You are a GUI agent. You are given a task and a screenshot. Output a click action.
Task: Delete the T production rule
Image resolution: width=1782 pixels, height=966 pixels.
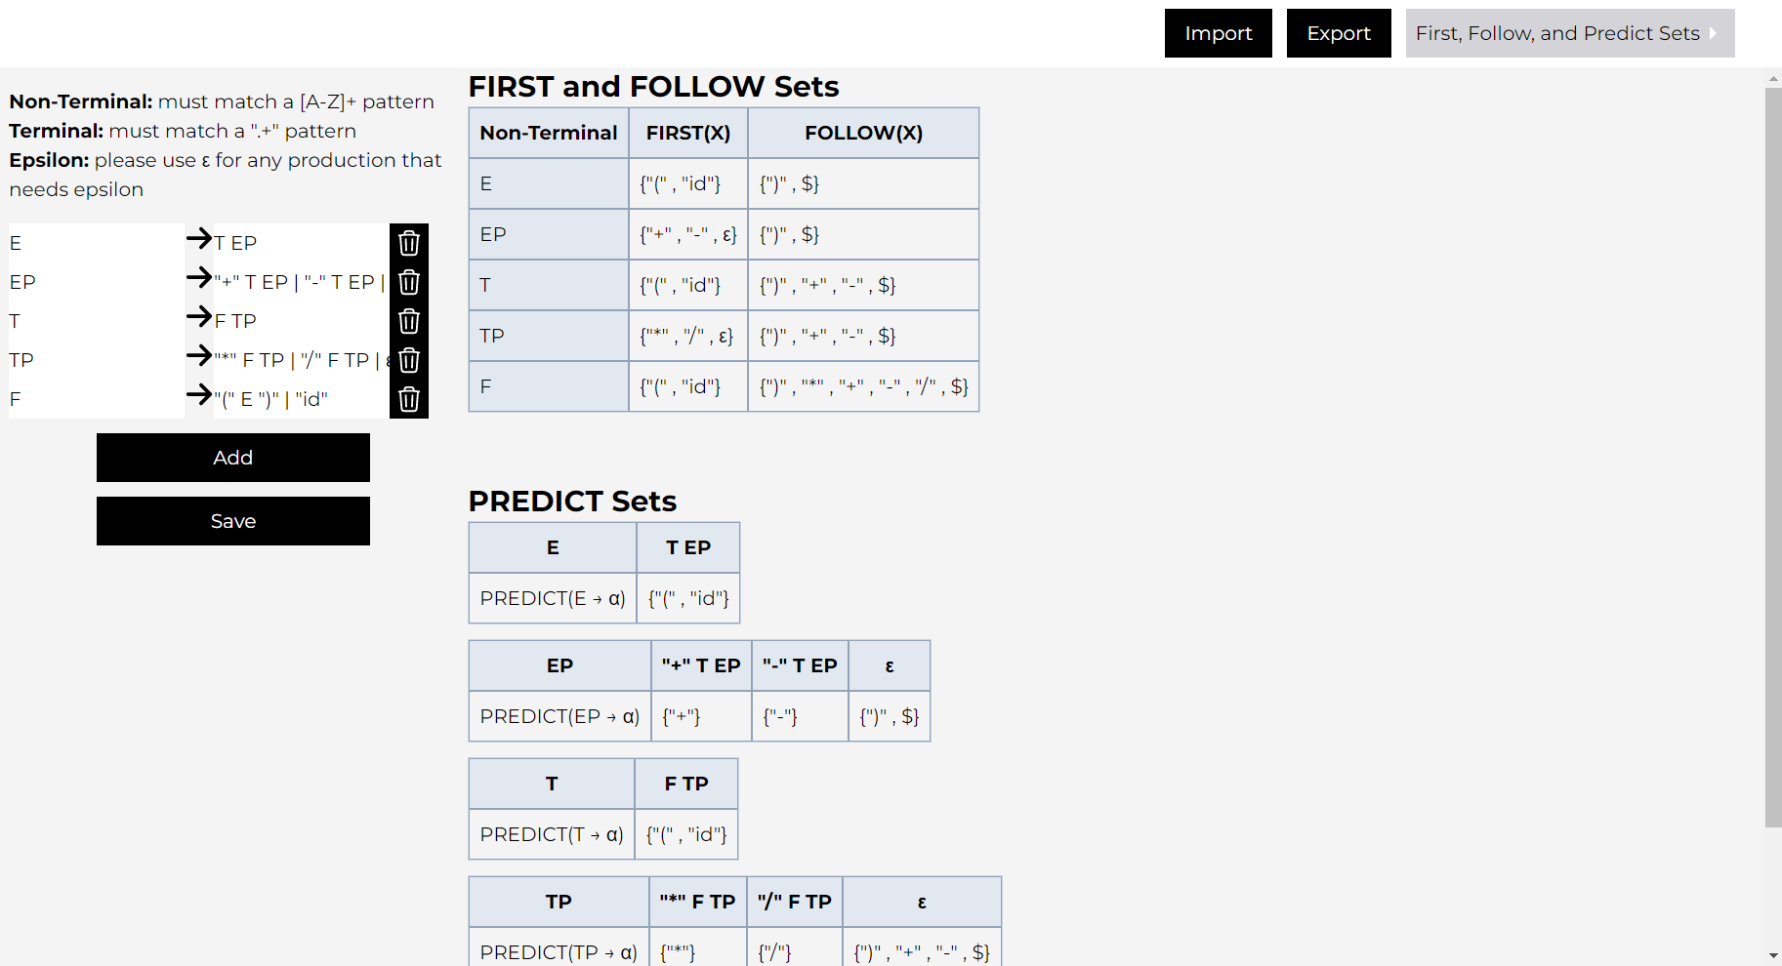coord(409,321)
